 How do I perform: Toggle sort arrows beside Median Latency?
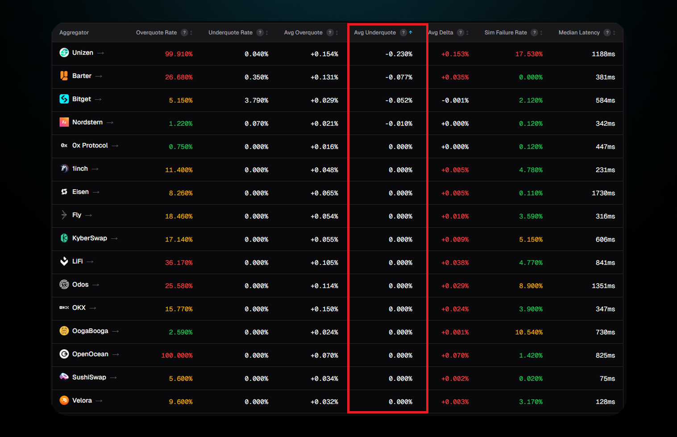614,33
